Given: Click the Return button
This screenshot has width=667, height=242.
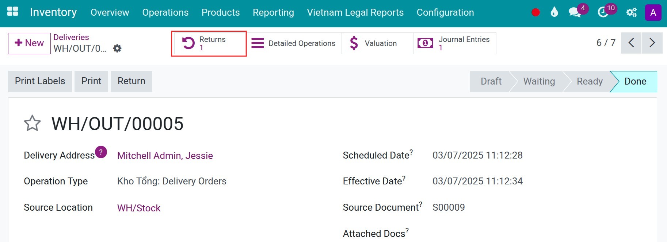Looking at the screenshot, I should [x=132, y=81].
